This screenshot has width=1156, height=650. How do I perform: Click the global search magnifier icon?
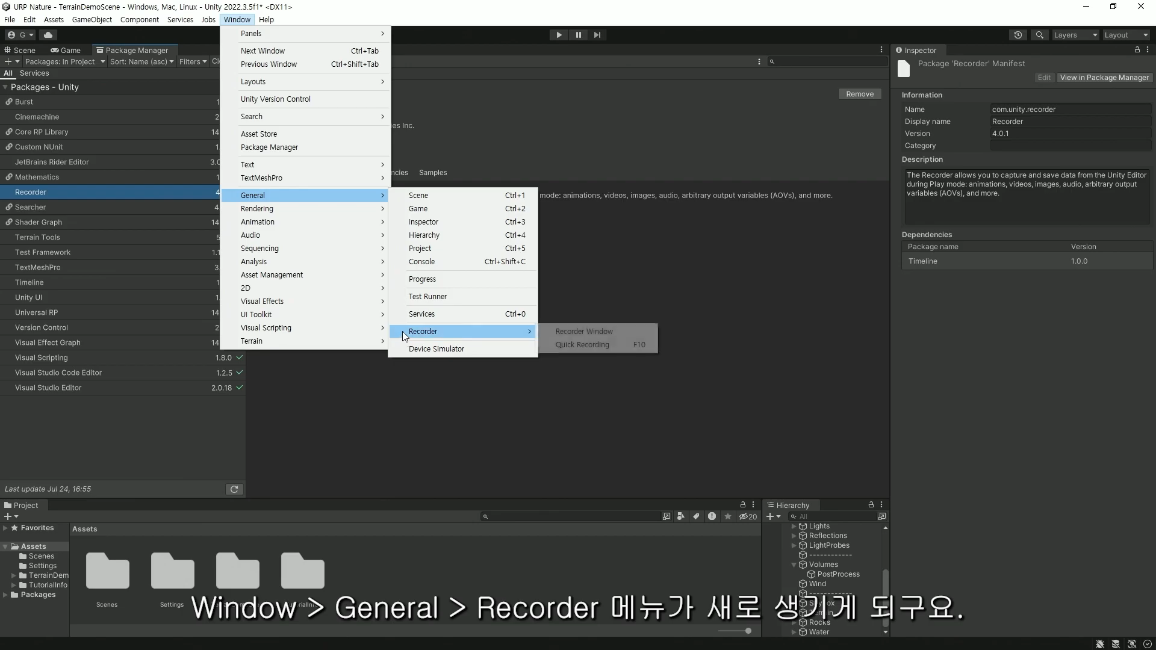[1039, 35]
